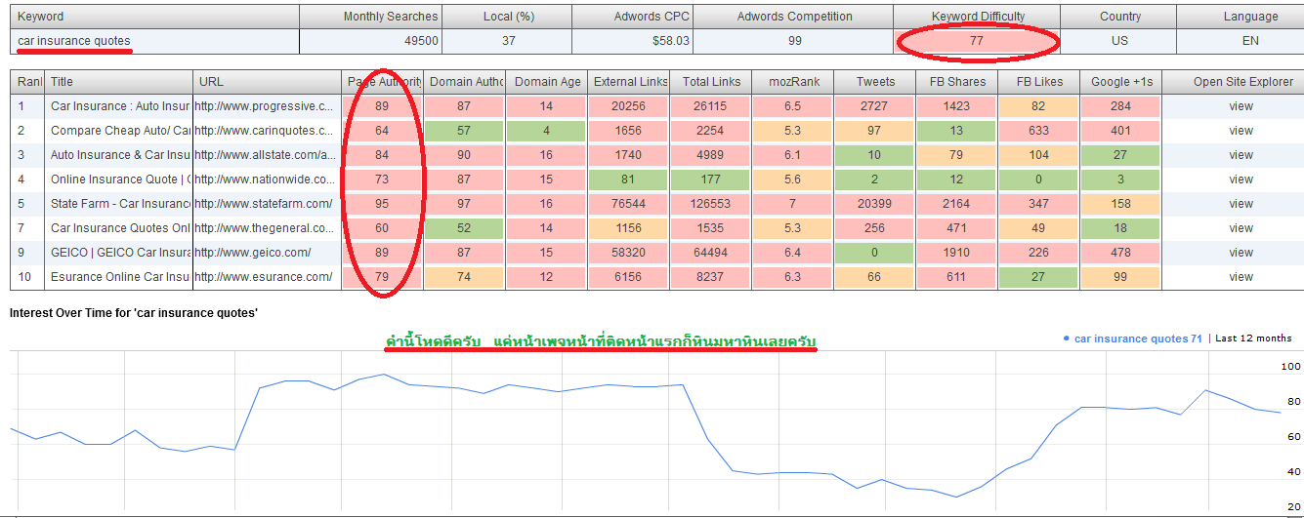Select the http://www.geico.com/ URL cell
Viewport: 1304px width, 518px height.
click(x=267, y=253)
